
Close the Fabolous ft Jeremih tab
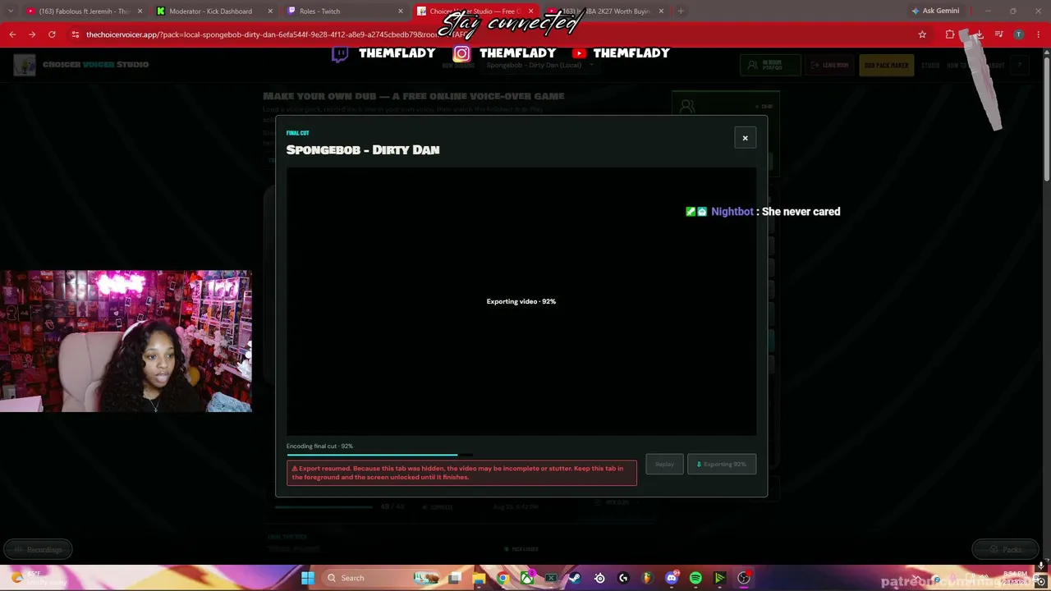(x=140, y=11)
